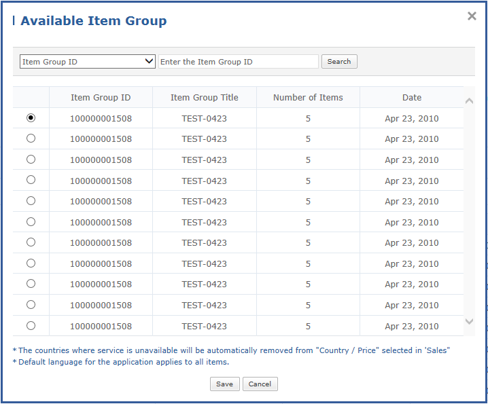Select the seventh row radio button
This screenshot has height=404, width=488.
coord(31,242)
